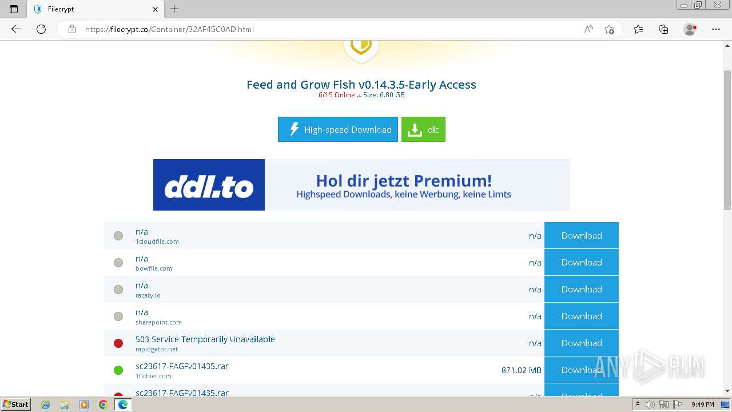The height and width of the screenshot is (412, 732).
Task: Open the Read Aloud icon
Action: [x=588, y=29]
